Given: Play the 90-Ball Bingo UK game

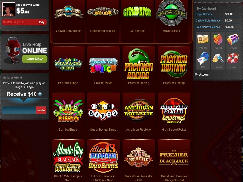Looking at the screenshot, I should (x=41, y=22).
